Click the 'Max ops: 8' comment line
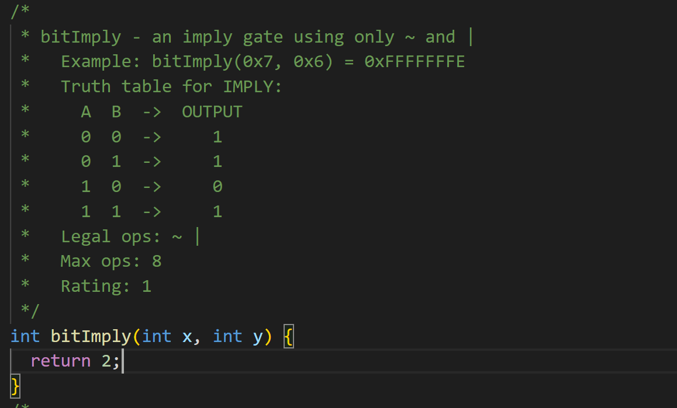 111,261
